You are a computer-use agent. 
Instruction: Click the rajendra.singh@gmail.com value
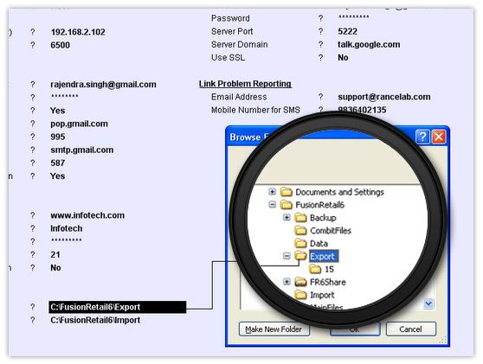(x=103, y=85)
